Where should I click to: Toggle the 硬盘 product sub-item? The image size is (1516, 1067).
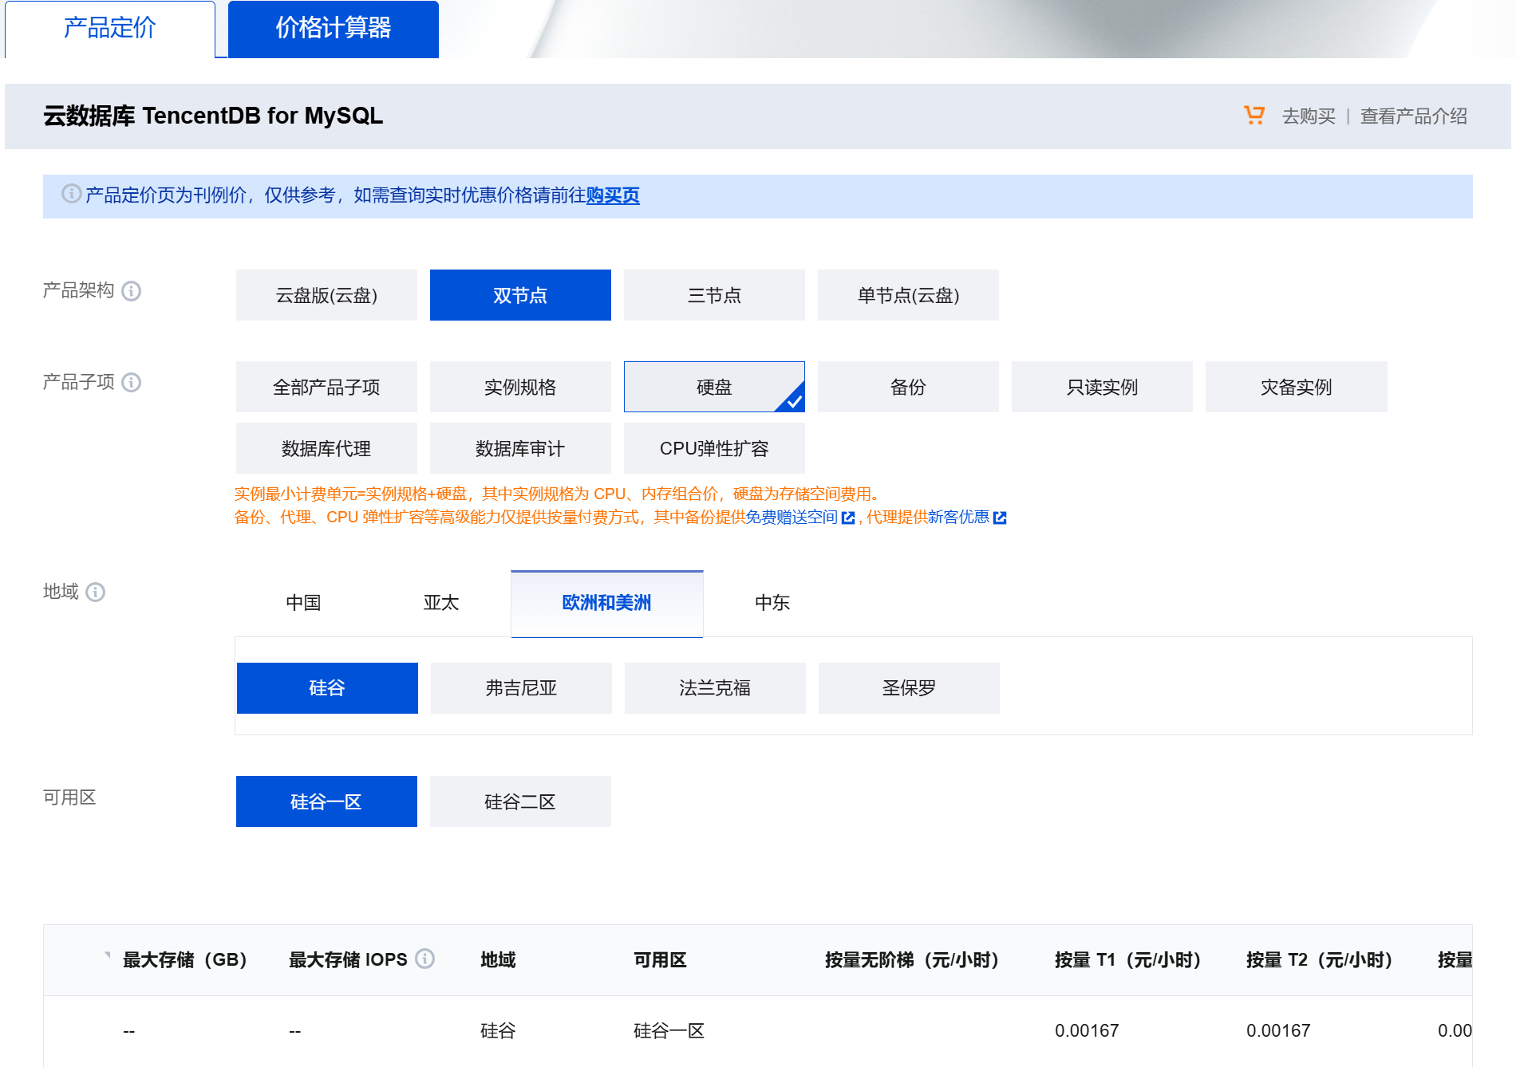714,387
